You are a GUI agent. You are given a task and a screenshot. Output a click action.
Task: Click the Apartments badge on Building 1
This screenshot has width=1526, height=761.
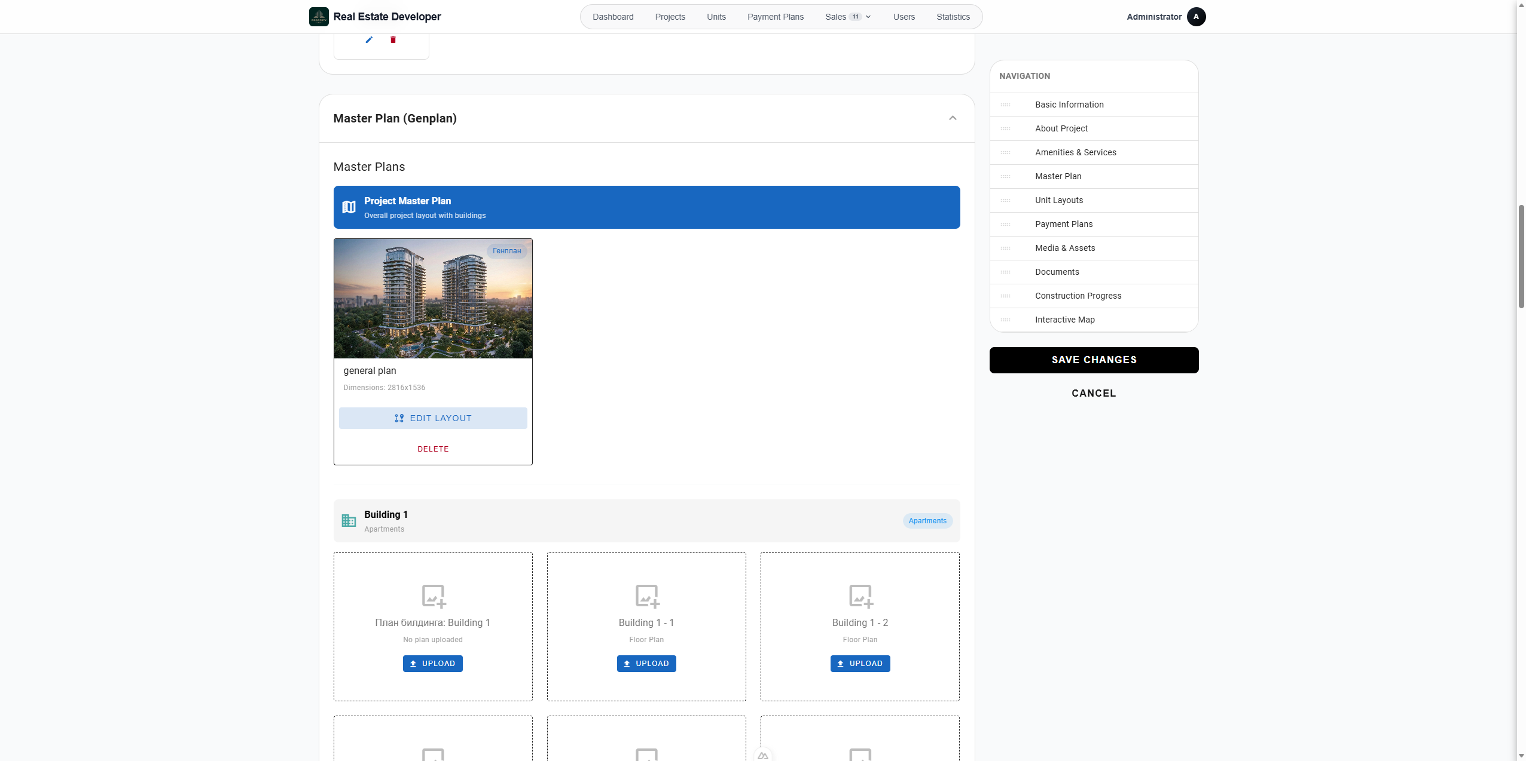pyautogui.click(x=927, y=521)
